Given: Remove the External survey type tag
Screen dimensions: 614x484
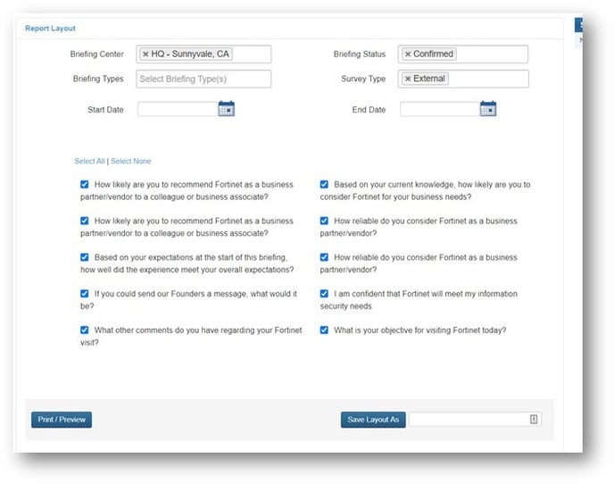Looking at the screenshot, I should point(408,79).
